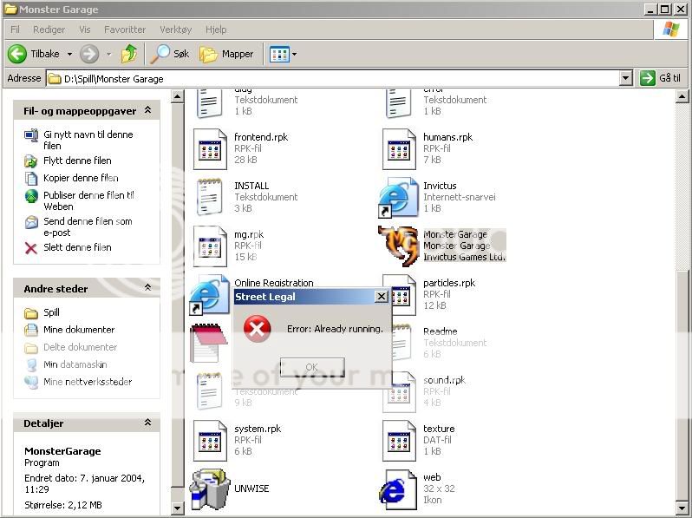Close the Street Legal error dialog
The image size is (692, 518).
(381, 297)
